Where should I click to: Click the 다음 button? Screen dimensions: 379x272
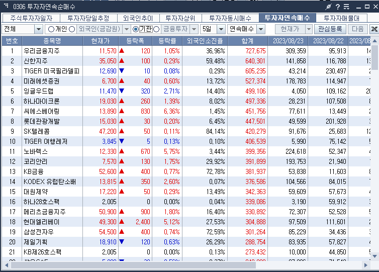click(358, 29)
